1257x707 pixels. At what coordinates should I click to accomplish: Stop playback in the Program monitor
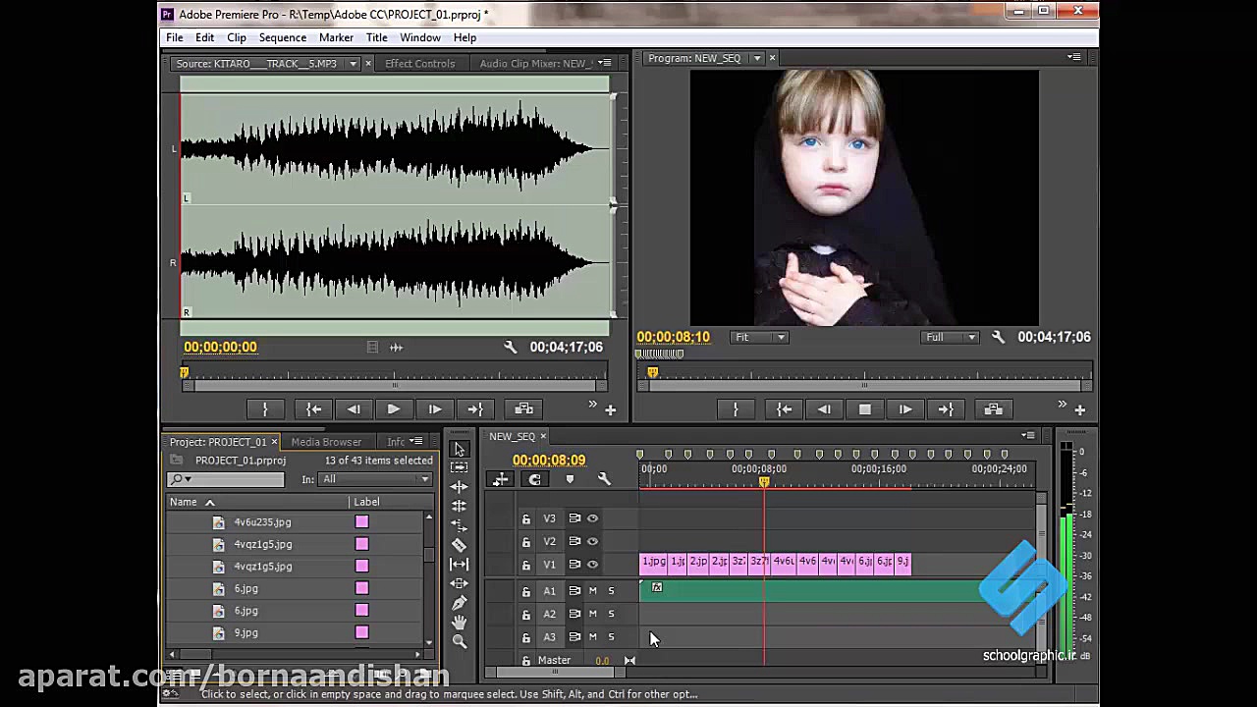coord(865,409)
